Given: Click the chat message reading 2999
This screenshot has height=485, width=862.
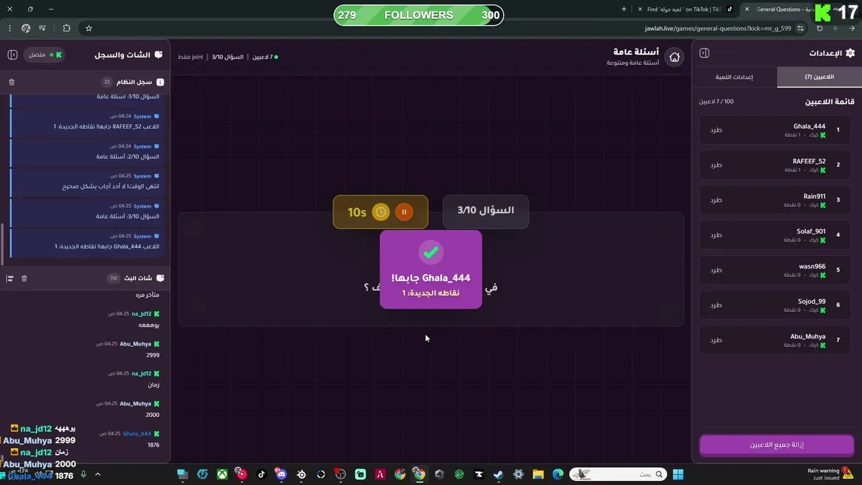Looking at the screenshot, I should coord(153,355).
